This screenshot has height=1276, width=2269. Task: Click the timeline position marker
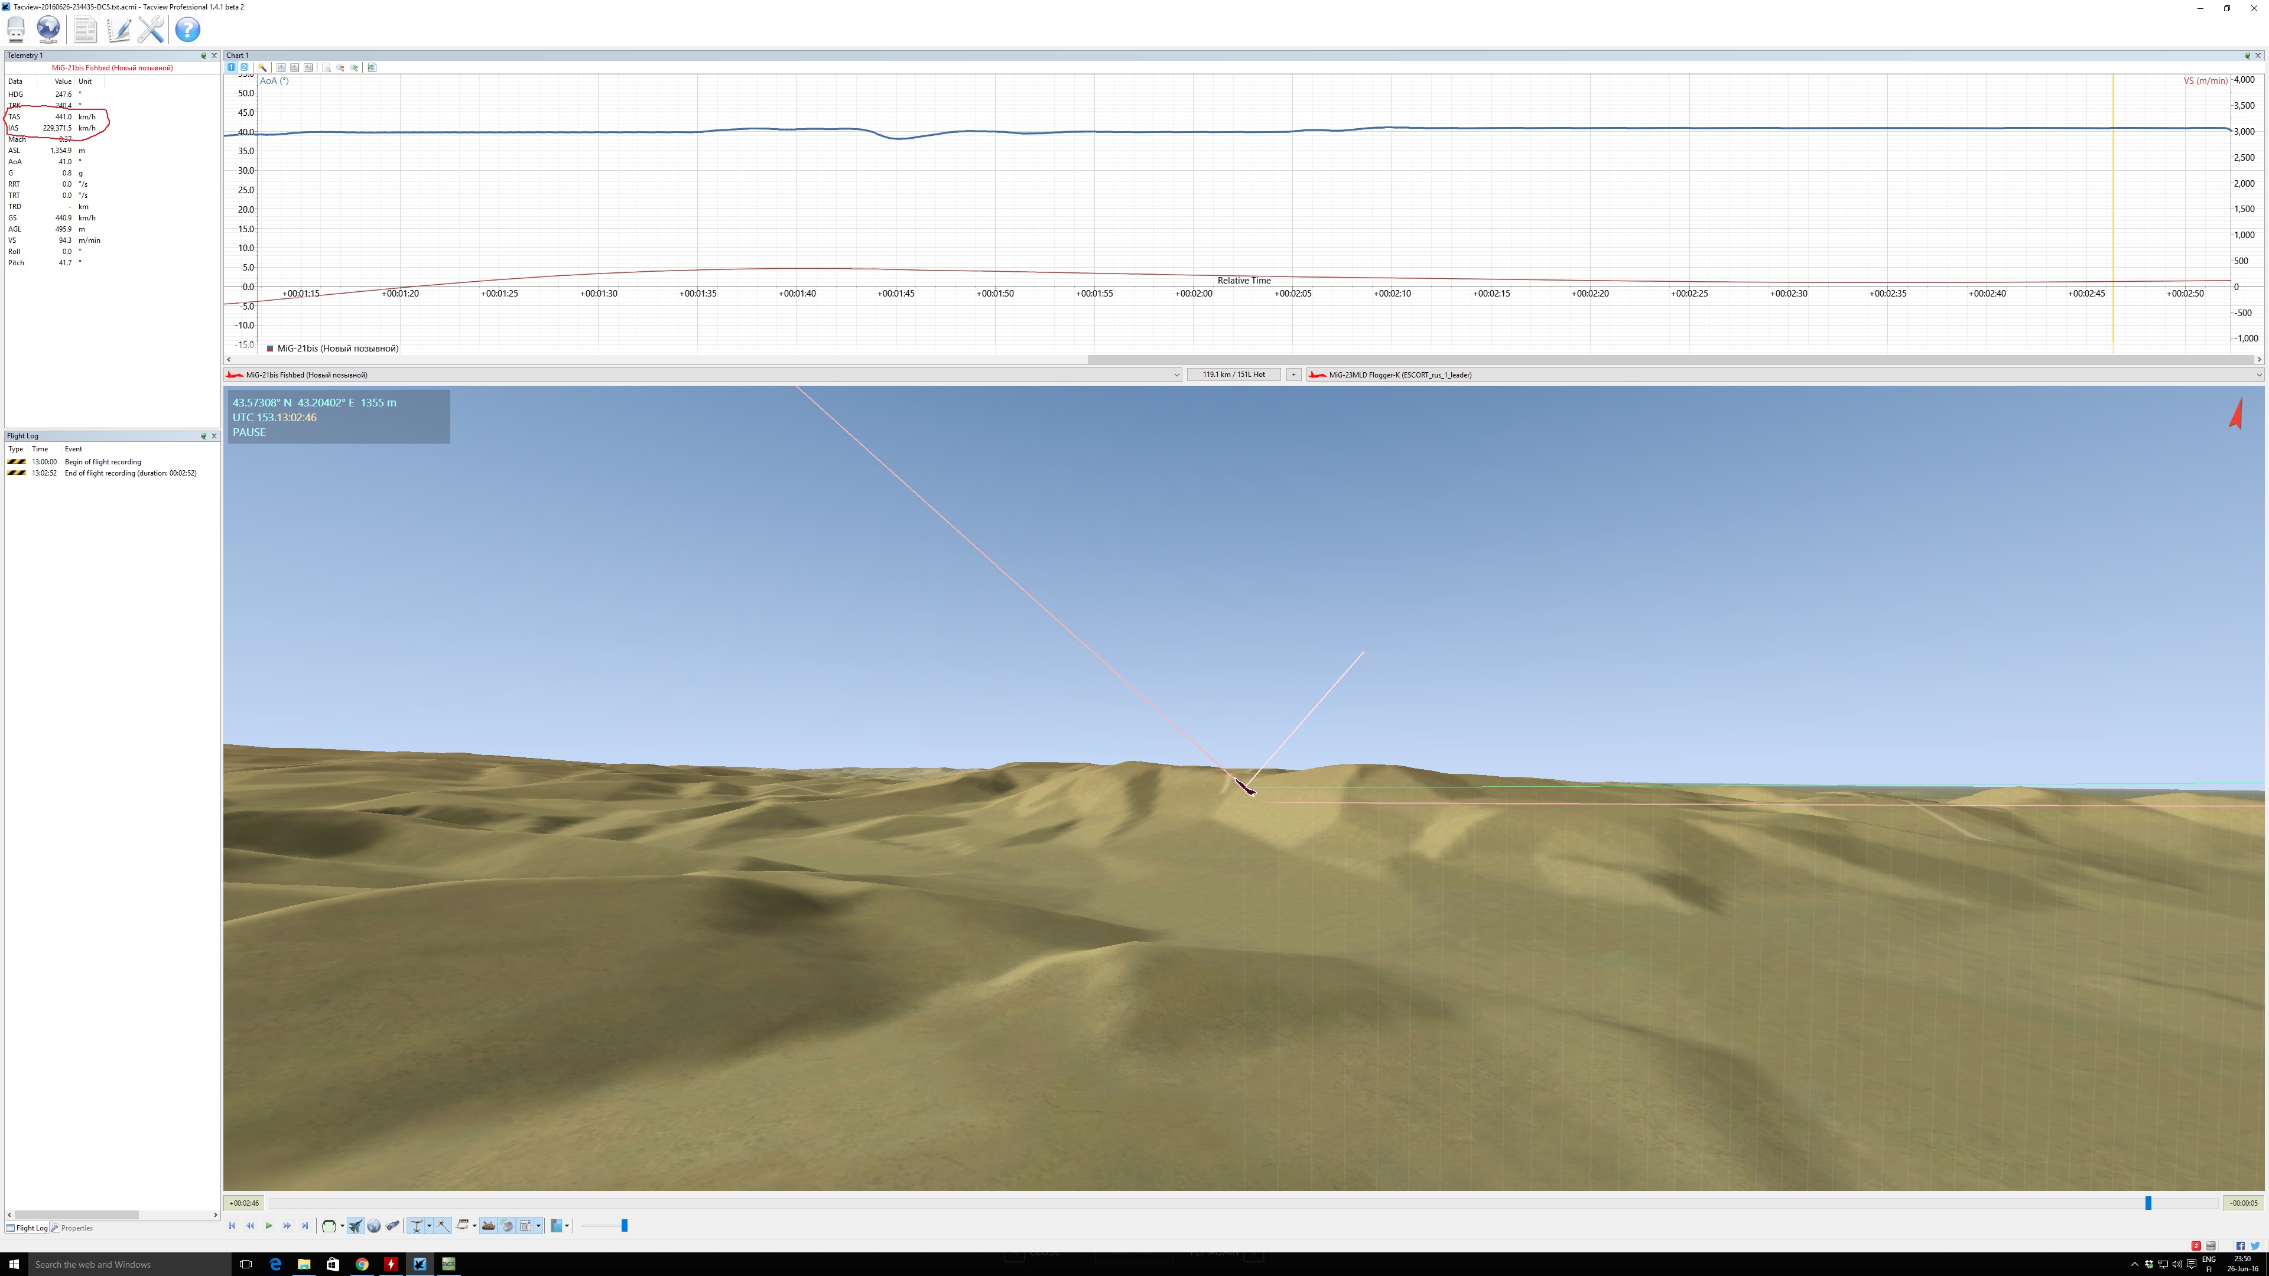point(2148,1203)
